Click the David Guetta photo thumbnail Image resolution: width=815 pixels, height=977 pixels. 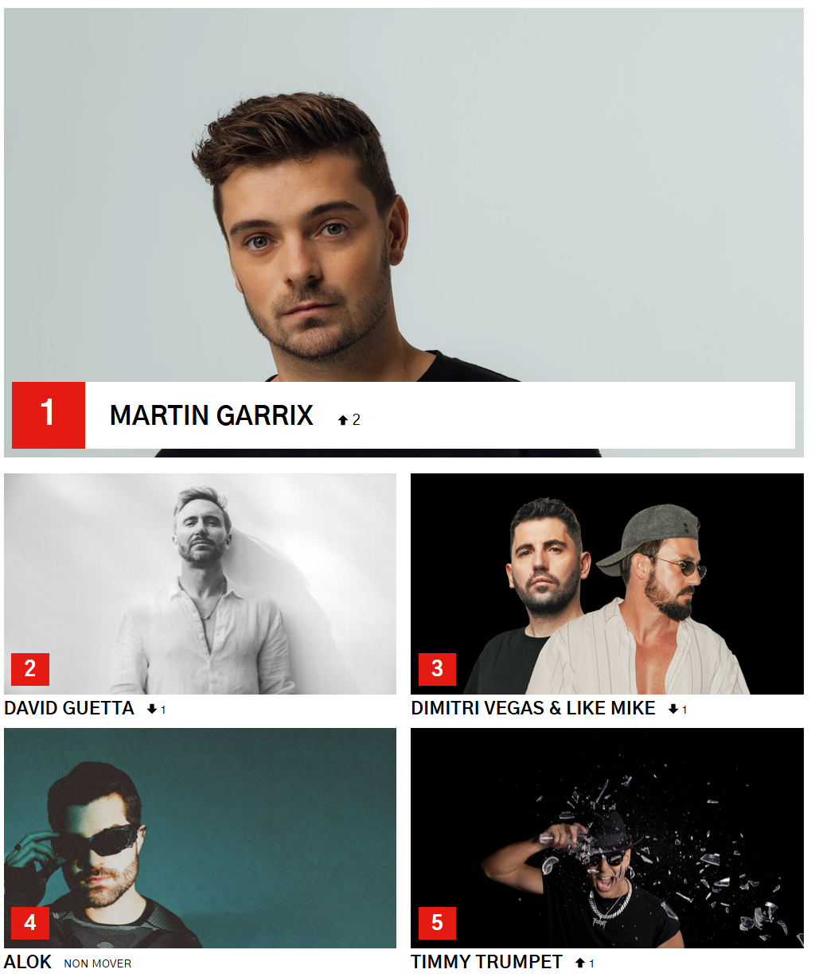point(200,584)
